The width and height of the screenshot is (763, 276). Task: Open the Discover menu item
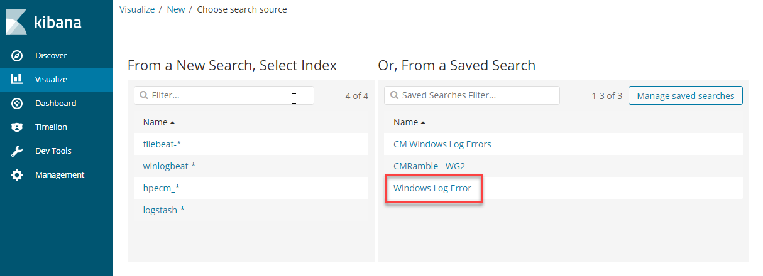pyautogui.click(x=57, y=56)
